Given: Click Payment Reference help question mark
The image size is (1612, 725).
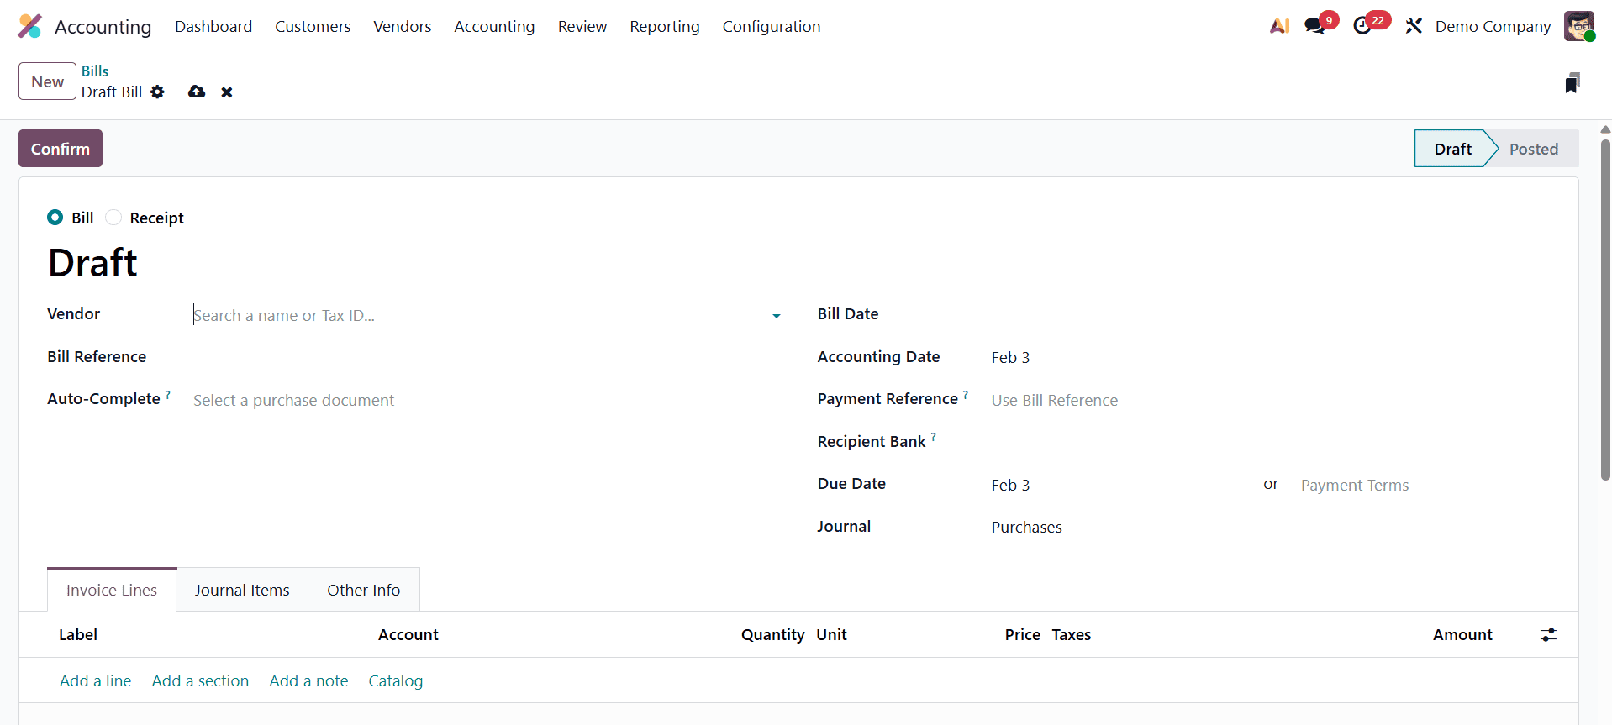Looking at the screenshot, I should coord(966,394).
